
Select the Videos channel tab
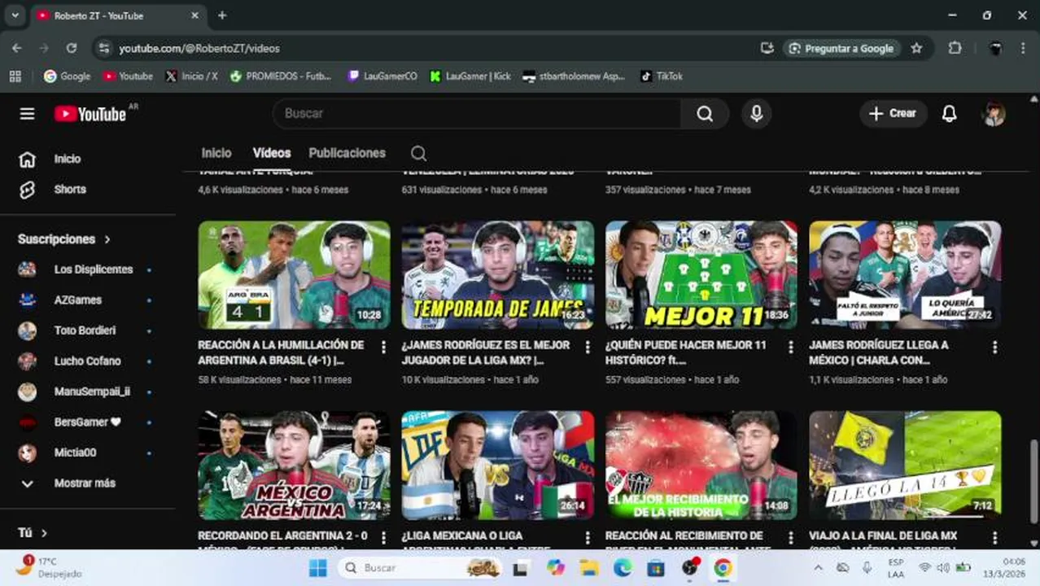click(272, 153)
